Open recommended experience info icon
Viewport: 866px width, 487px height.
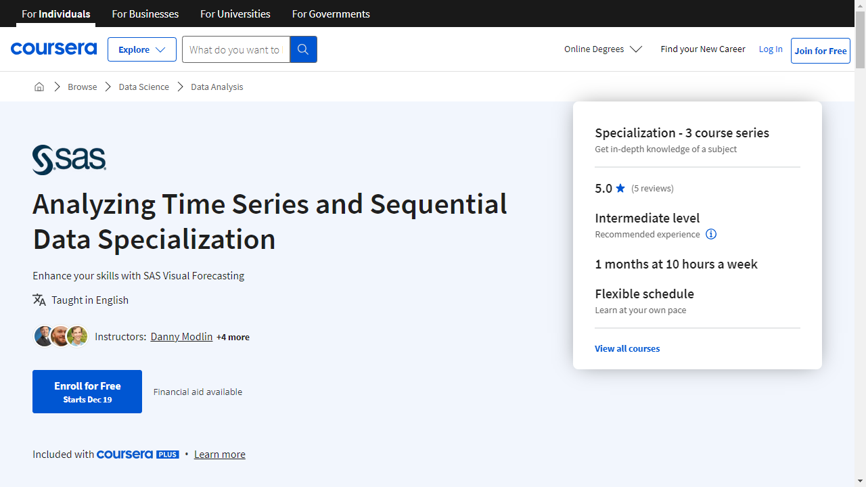pyautogui.click(x=711, y=234)
